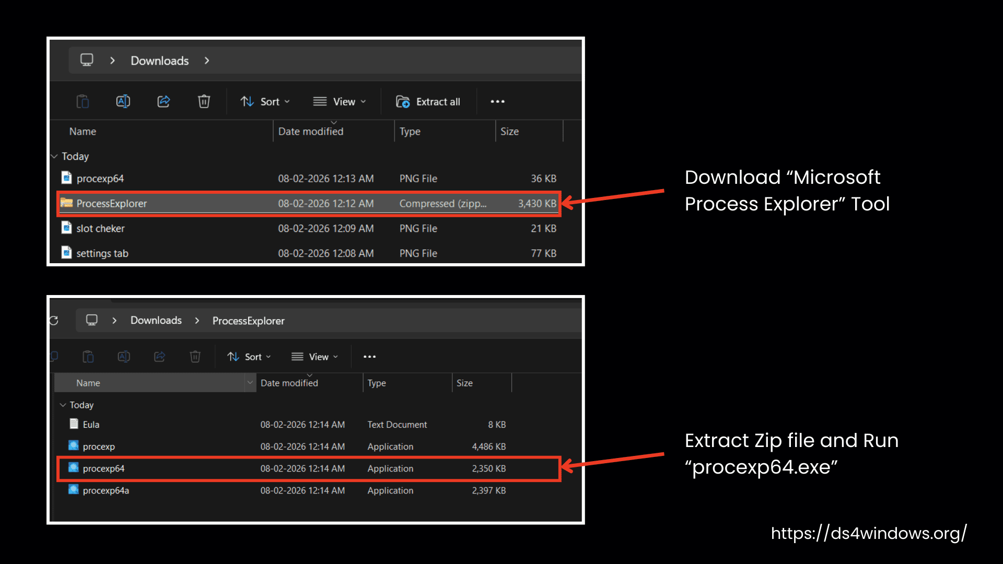
Task: Select the procexp application file
Action: [288, 446]
